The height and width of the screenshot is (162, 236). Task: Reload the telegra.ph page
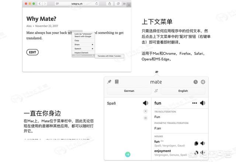tap(97, 4)
